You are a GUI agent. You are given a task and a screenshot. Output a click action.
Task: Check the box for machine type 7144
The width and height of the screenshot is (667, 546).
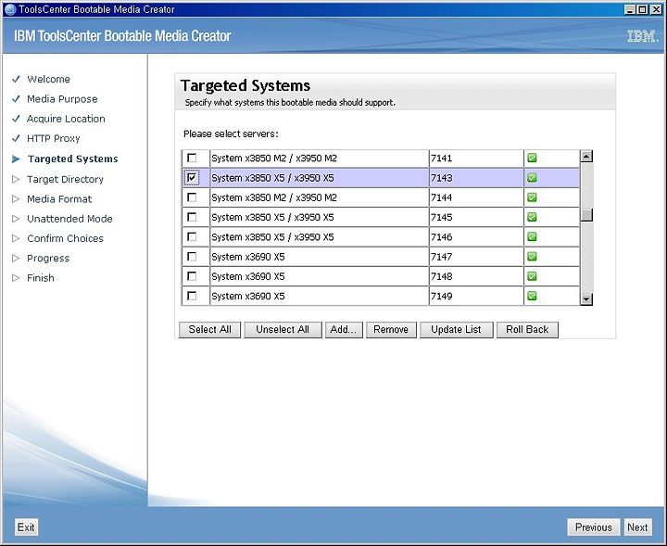(192, 197)
